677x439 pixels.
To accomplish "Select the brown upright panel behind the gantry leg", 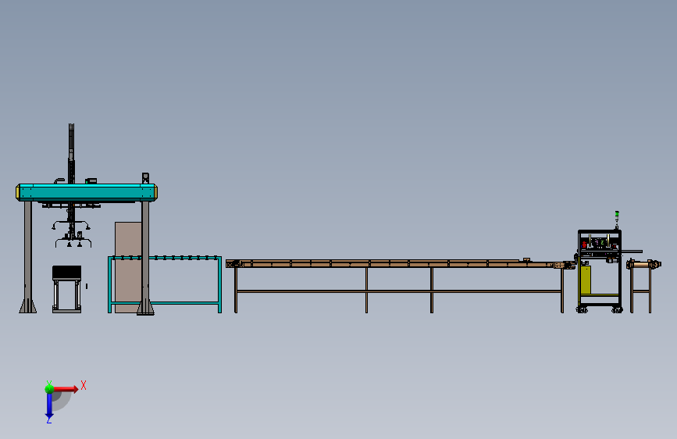I will click(128, 267).
